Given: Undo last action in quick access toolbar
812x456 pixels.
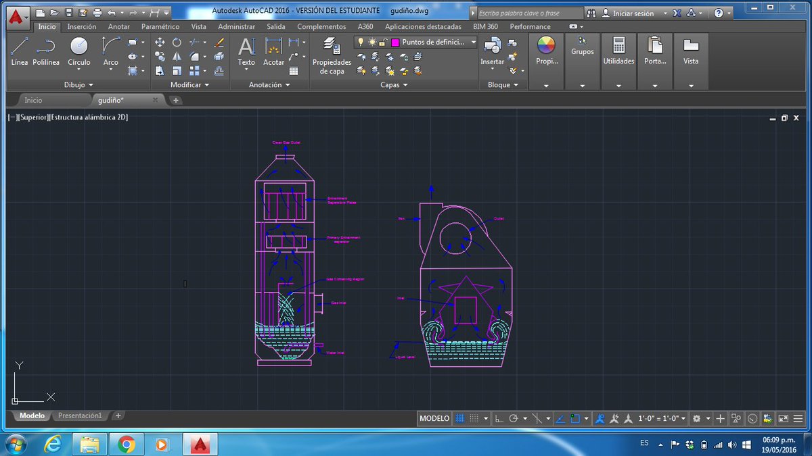Looking at the screenshot, I should click(112, 12).
